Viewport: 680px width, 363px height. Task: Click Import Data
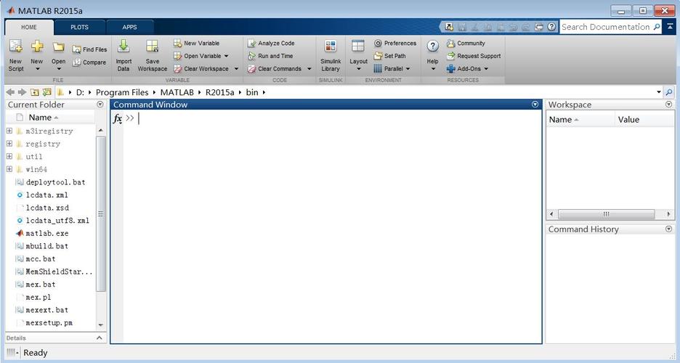[x=124, y=55]
